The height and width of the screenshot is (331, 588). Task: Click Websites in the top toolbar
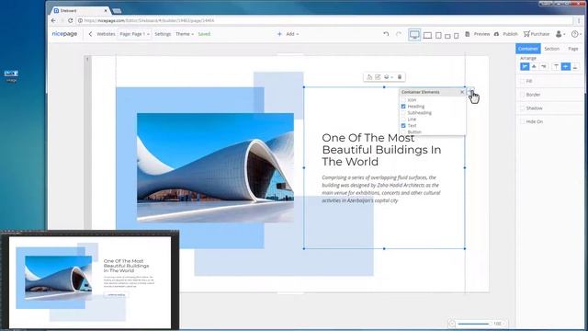(x=106, y=34)
